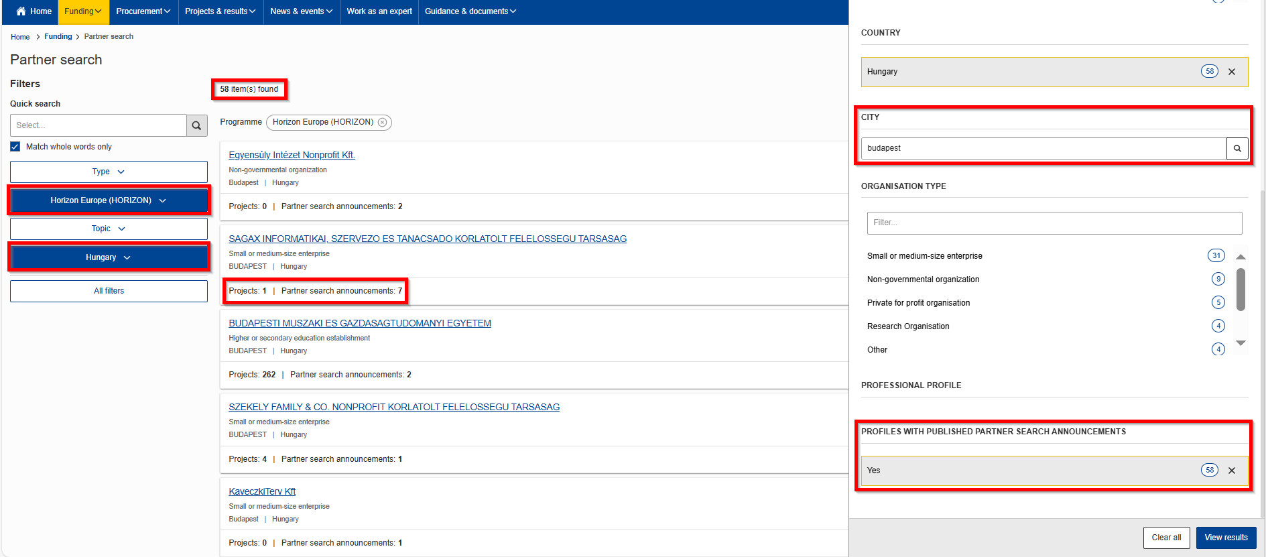The image size is (1266, 557).
Task: Open the Procurement menu
Action: (143, 11)
